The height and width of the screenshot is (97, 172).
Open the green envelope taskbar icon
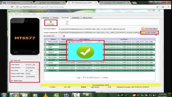pyautogui.click(x=87, y=95)
